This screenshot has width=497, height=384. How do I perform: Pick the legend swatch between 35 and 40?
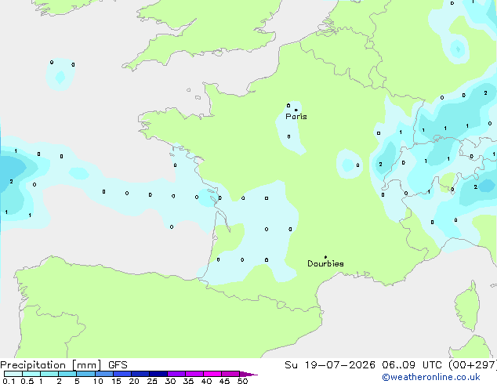[194, 374]
